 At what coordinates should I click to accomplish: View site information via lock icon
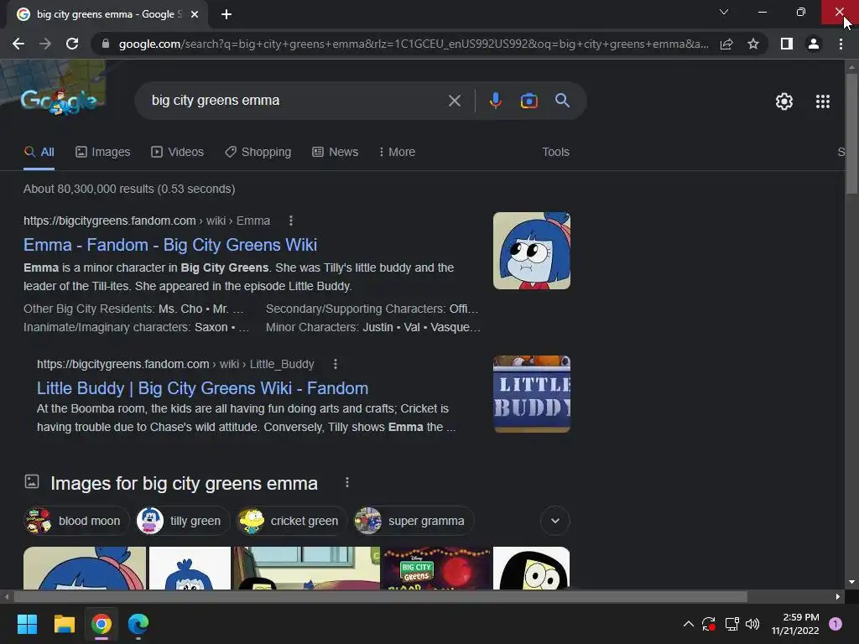pos(106,44)
